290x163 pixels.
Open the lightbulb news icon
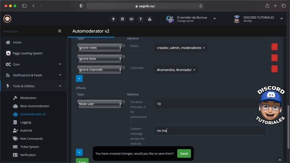coord(113,19)
